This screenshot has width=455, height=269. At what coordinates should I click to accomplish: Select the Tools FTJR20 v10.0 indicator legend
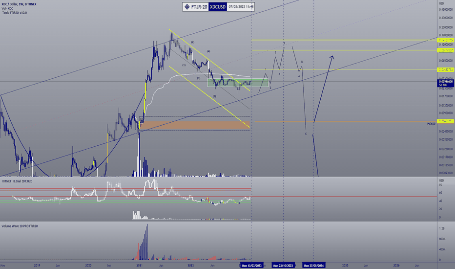pos(15,13)
